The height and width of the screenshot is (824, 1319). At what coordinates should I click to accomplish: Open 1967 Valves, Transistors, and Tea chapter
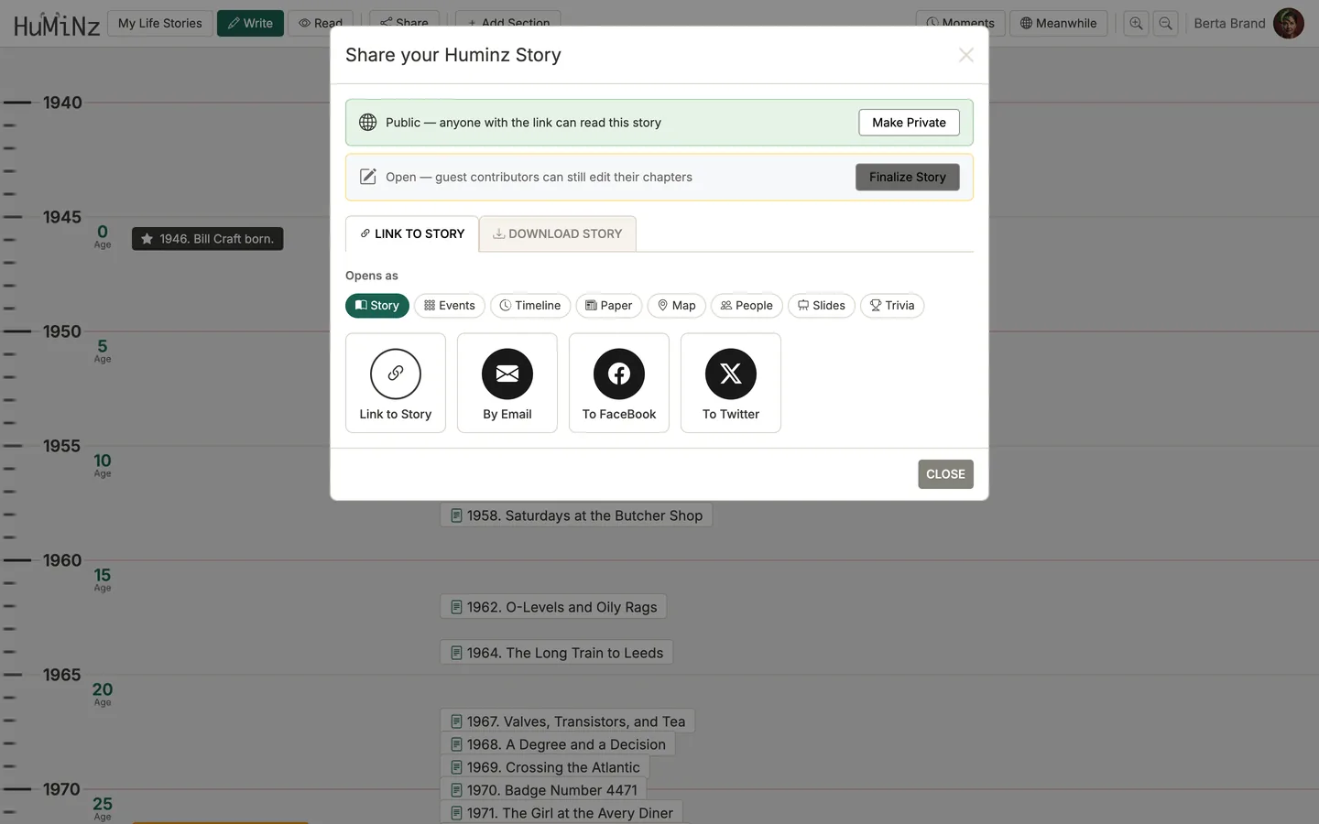tap(568, 721)
